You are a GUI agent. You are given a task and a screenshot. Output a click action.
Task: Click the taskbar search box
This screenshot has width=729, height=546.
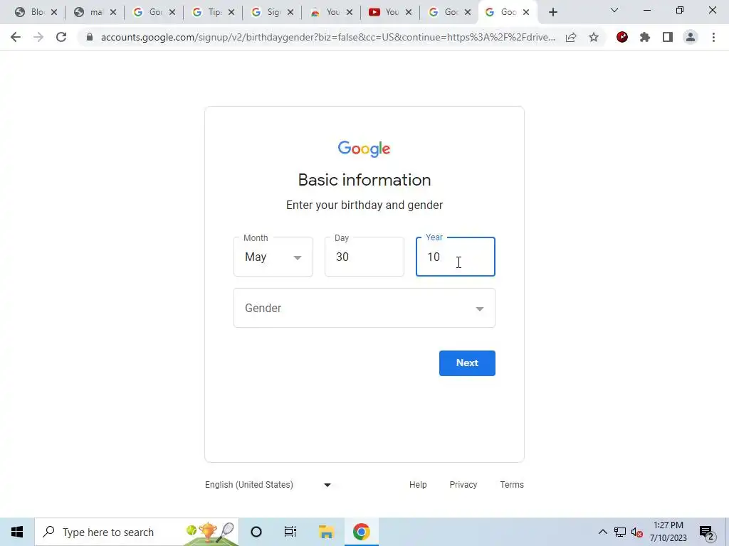pyautogui.click(x=137, y=532)
